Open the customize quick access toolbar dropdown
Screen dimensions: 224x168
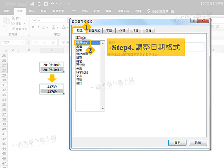pyautogui.click(x=69, y=4)
